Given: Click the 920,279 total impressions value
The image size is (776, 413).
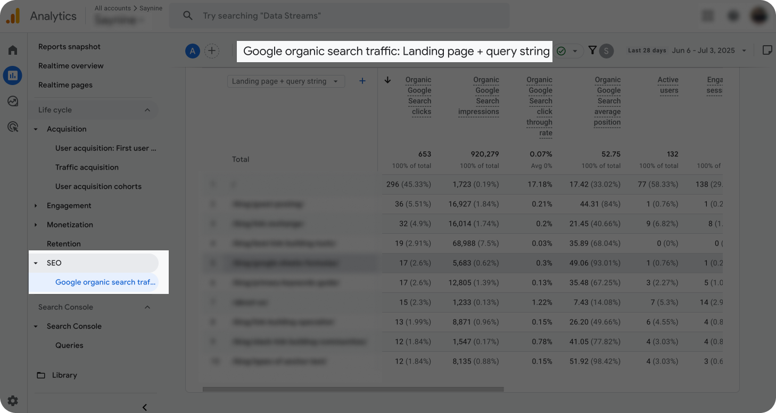Looking at the screenshot, I should [485, 154].
